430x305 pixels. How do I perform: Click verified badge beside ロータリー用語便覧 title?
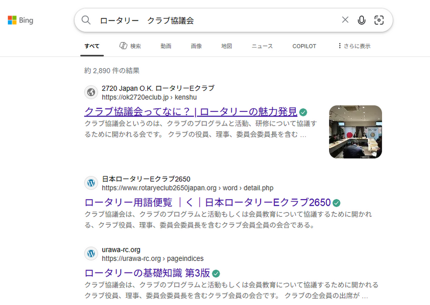(336, 203)
